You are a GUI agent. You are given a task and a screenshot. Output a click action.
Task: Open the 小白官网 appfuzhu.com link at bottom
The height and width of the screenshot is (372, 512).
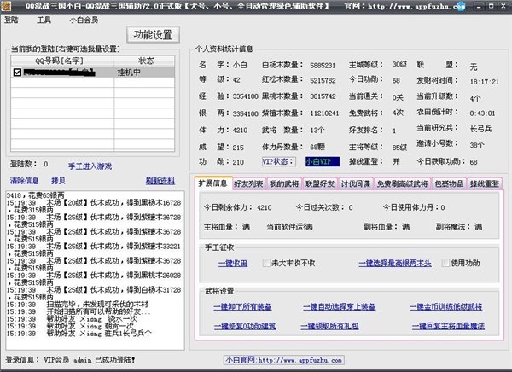[284, 360]
